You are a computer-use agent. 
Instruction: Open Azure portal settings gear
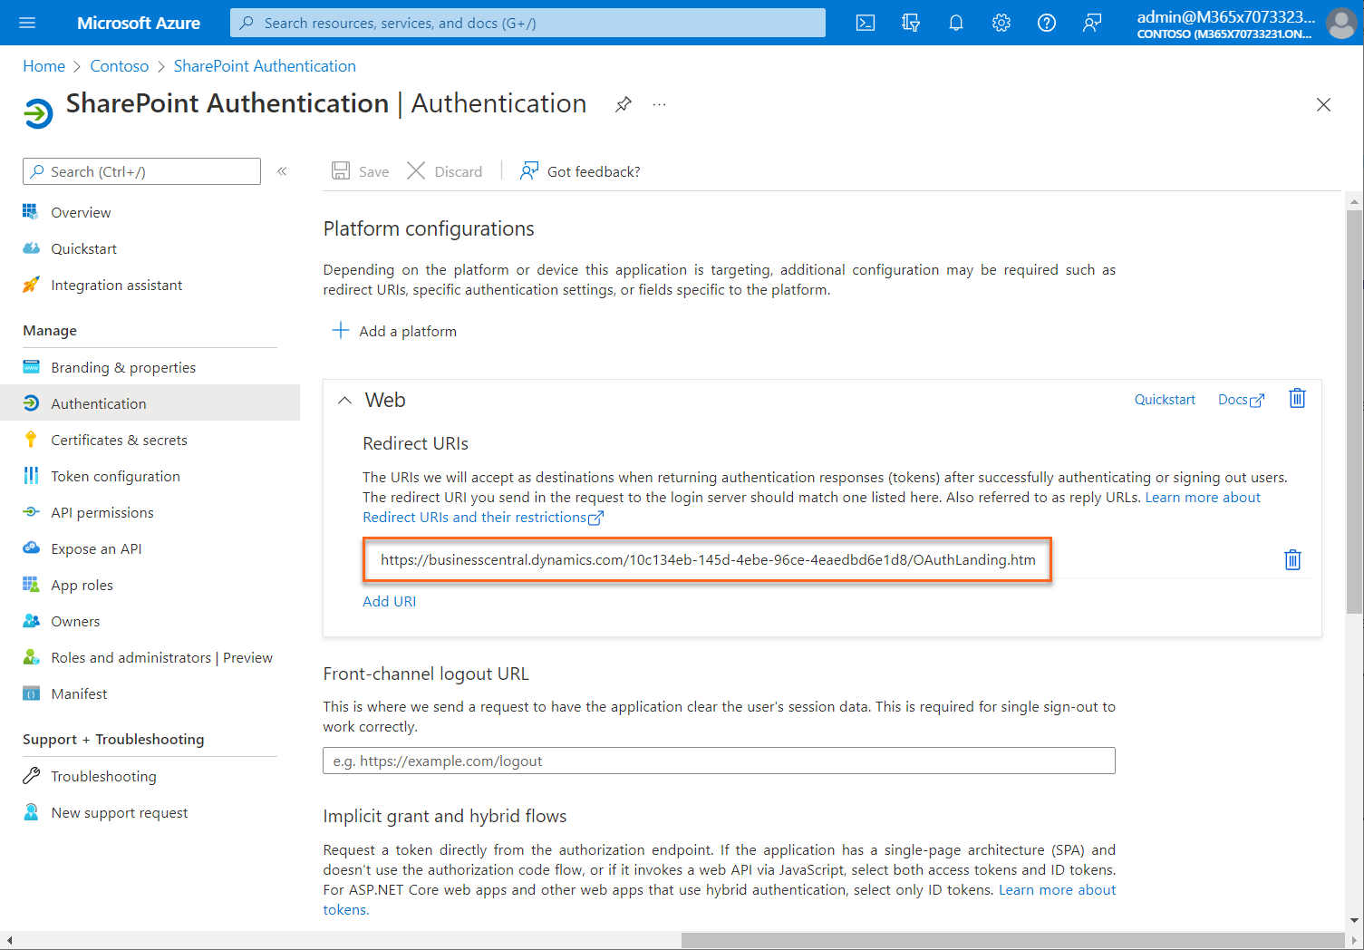point(1001,23)
